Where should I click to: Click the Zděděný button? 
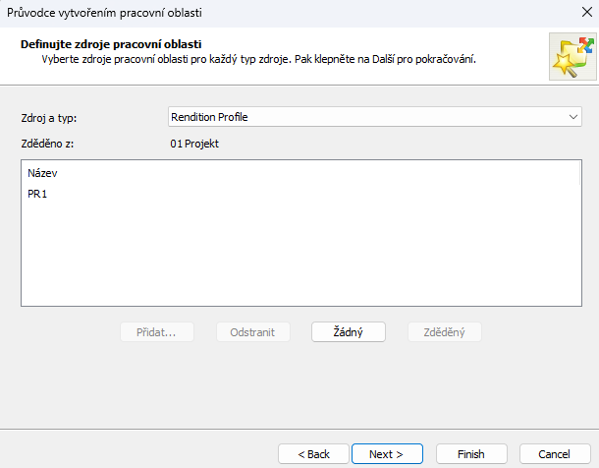pos(444,332)
